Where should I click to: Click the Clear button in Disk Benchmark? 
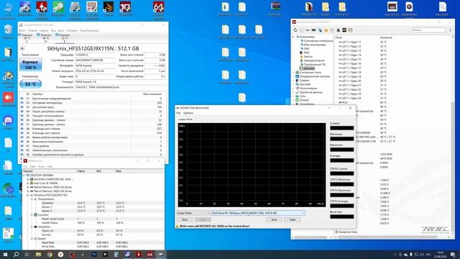coord(293,219)
